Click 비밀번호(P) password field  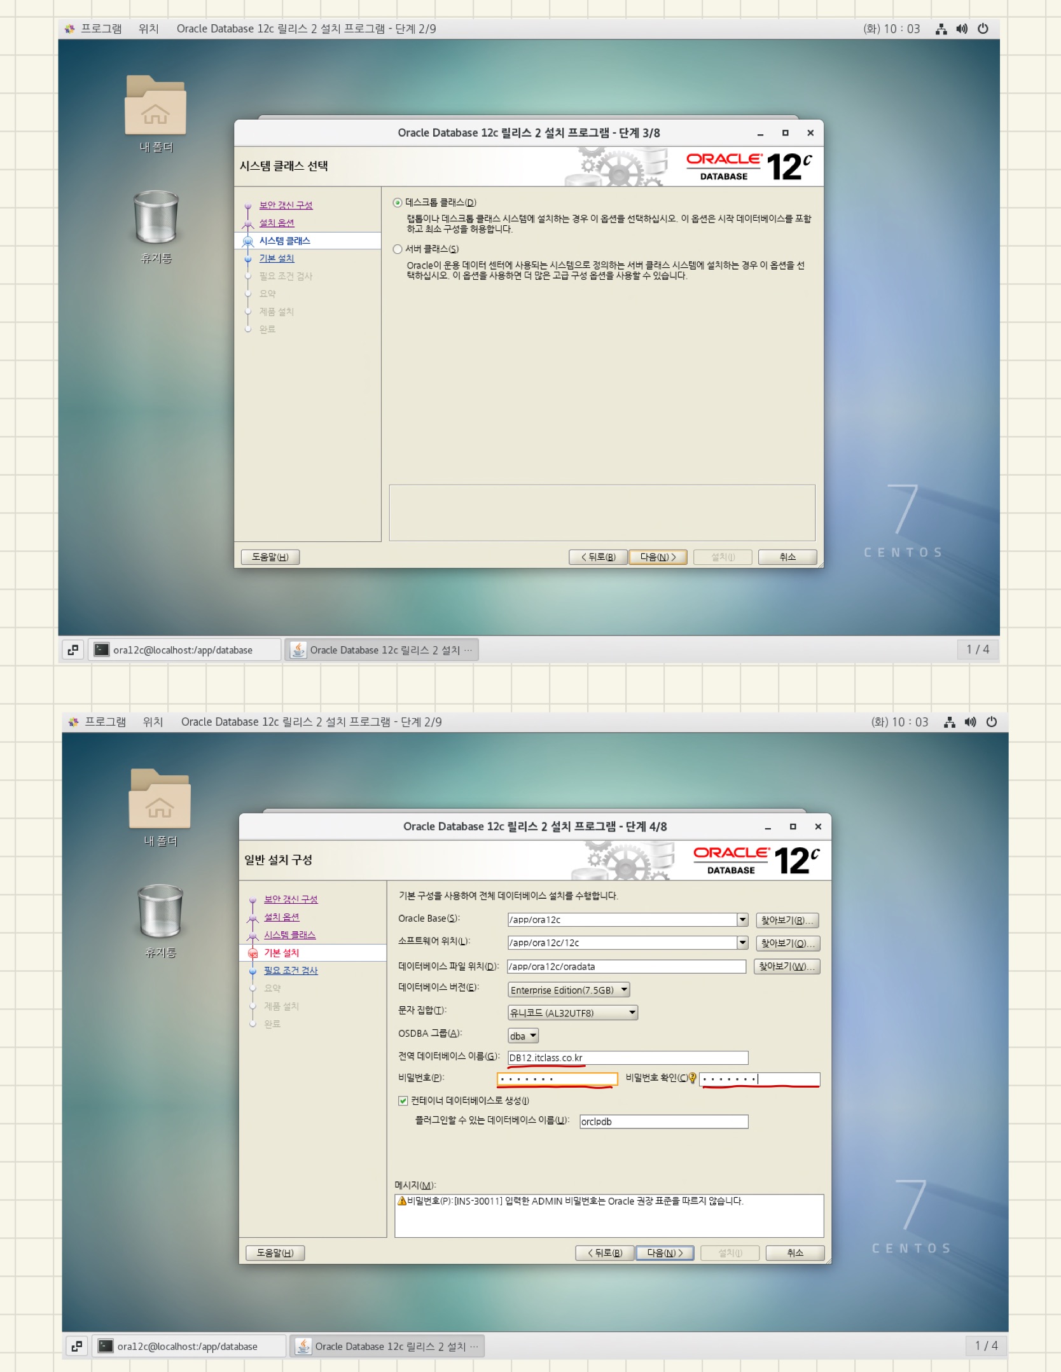pos(557,1079)
